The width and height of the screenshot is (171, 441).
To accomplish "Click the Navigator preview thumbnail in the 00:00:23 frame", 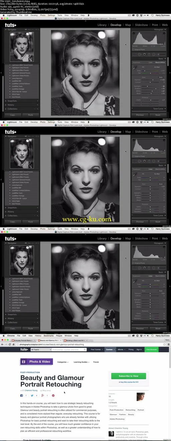I will point(22,47).
